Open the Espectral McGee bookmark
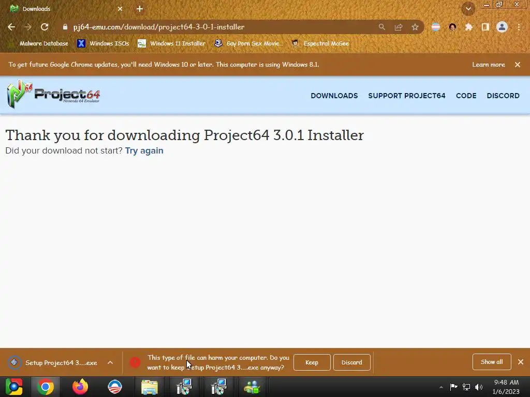 [x=320, y=43]
